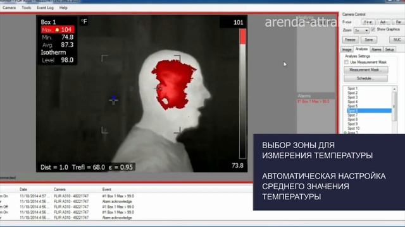Open the Event Log menu
The height and width of the screenshot is (227, 405).
[x=45, y=8]
